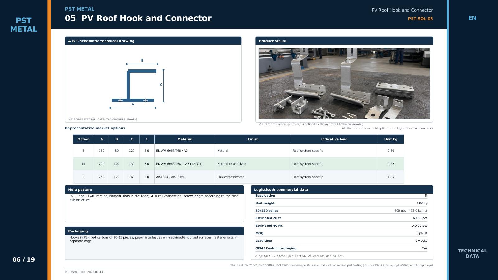The width and height of the screenshot is (498, 280).
Task: Click the 'Representative market options' heading
Action: 95,128
